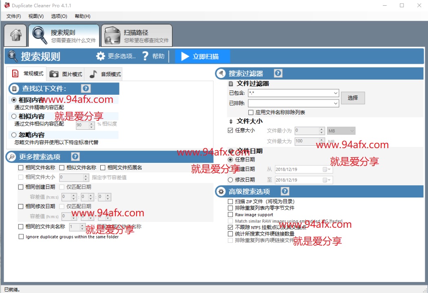Enable 相同修改日期 checkbox
Screen dimensions: 428x293
pyautogui.click(x=21, y=206)
